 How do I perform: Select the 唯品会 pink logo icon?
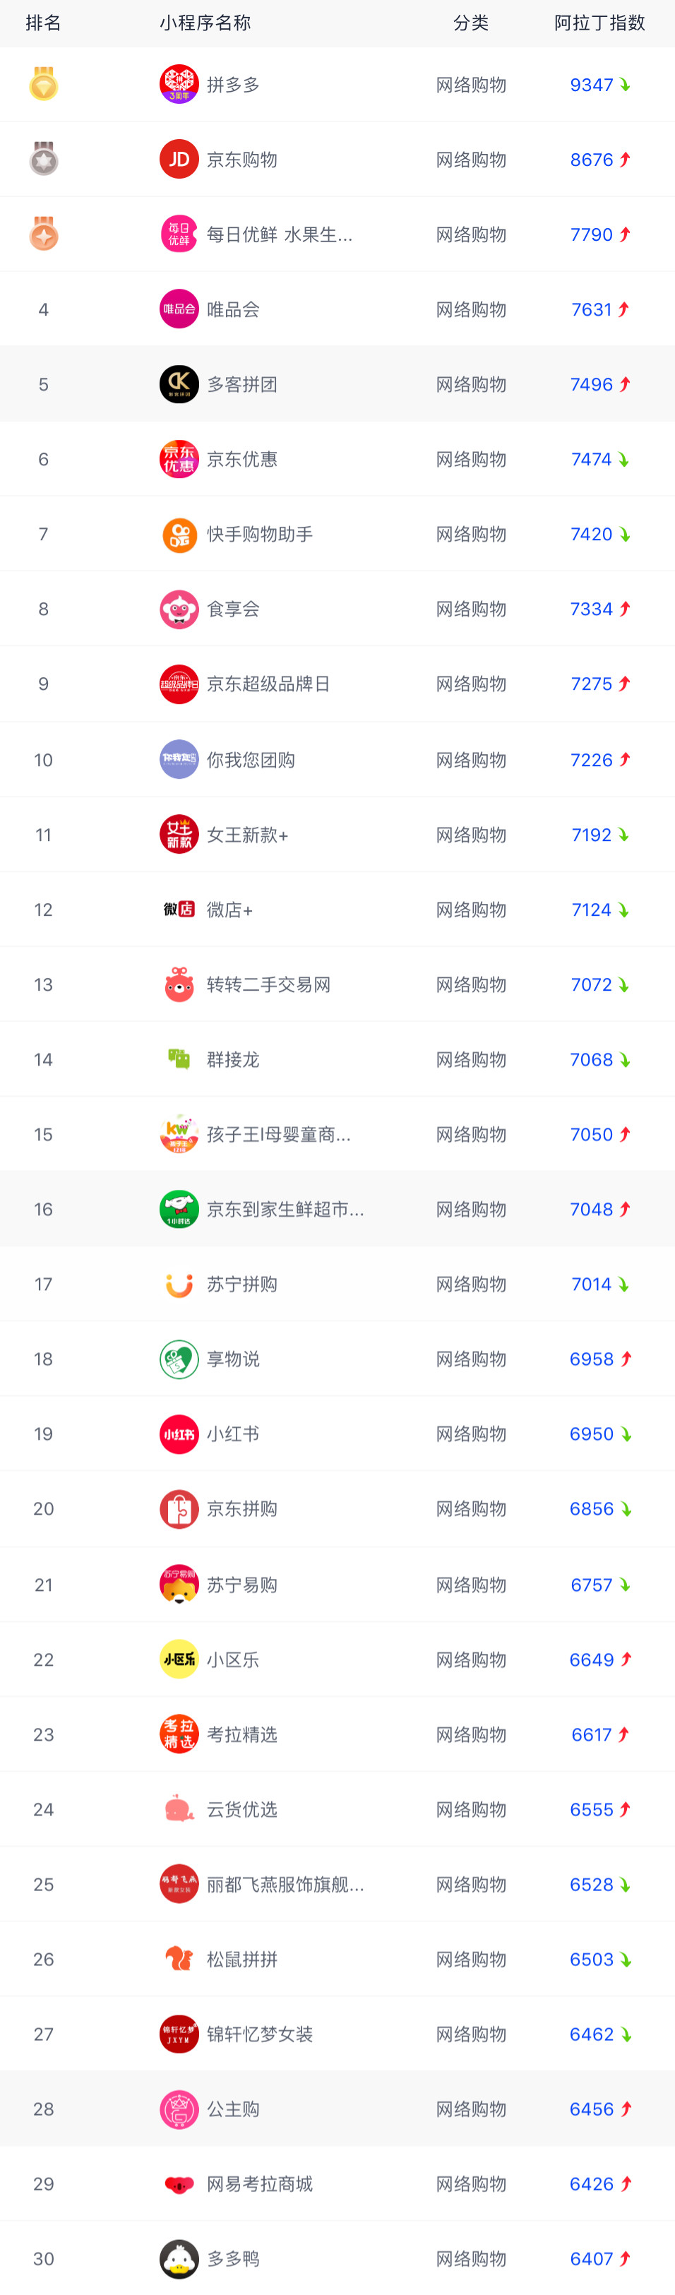[x=179, y=309]
